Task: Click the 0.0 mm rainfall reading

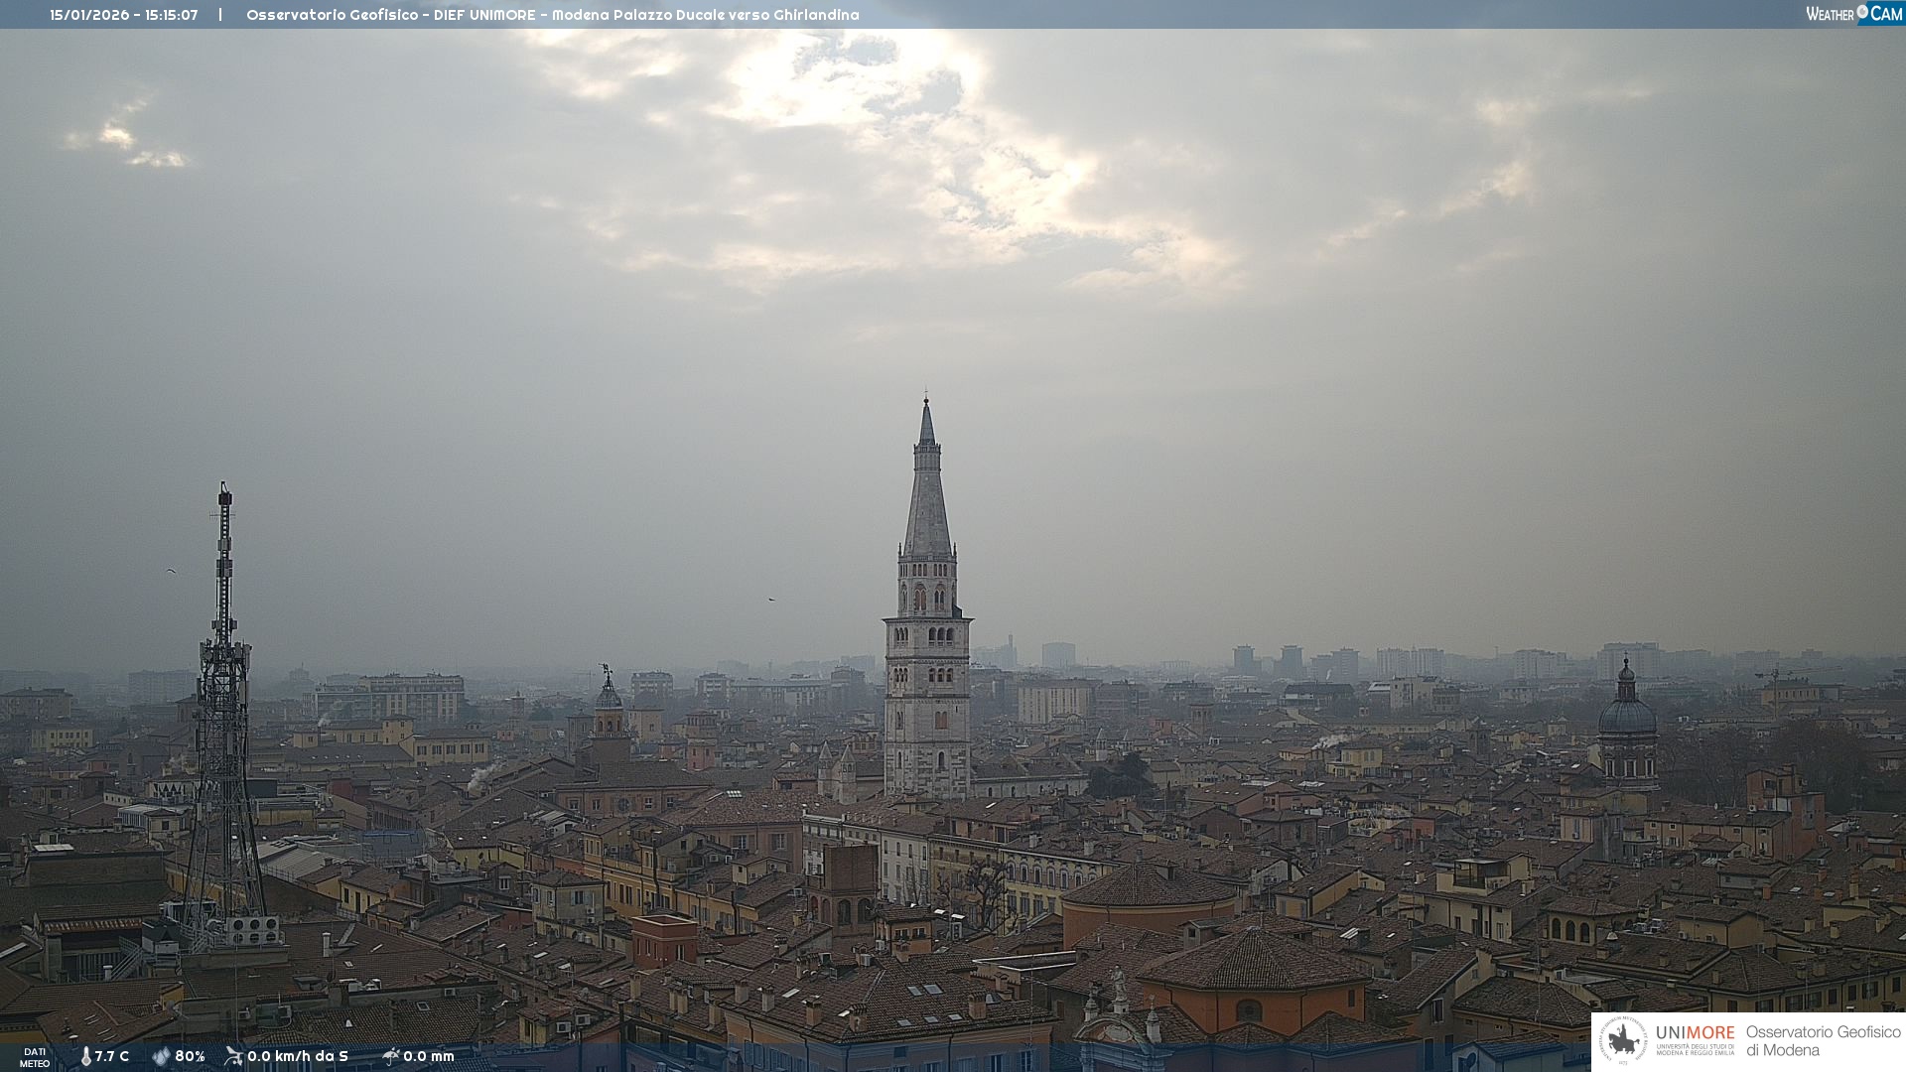Action: [x=429, y=1056]
